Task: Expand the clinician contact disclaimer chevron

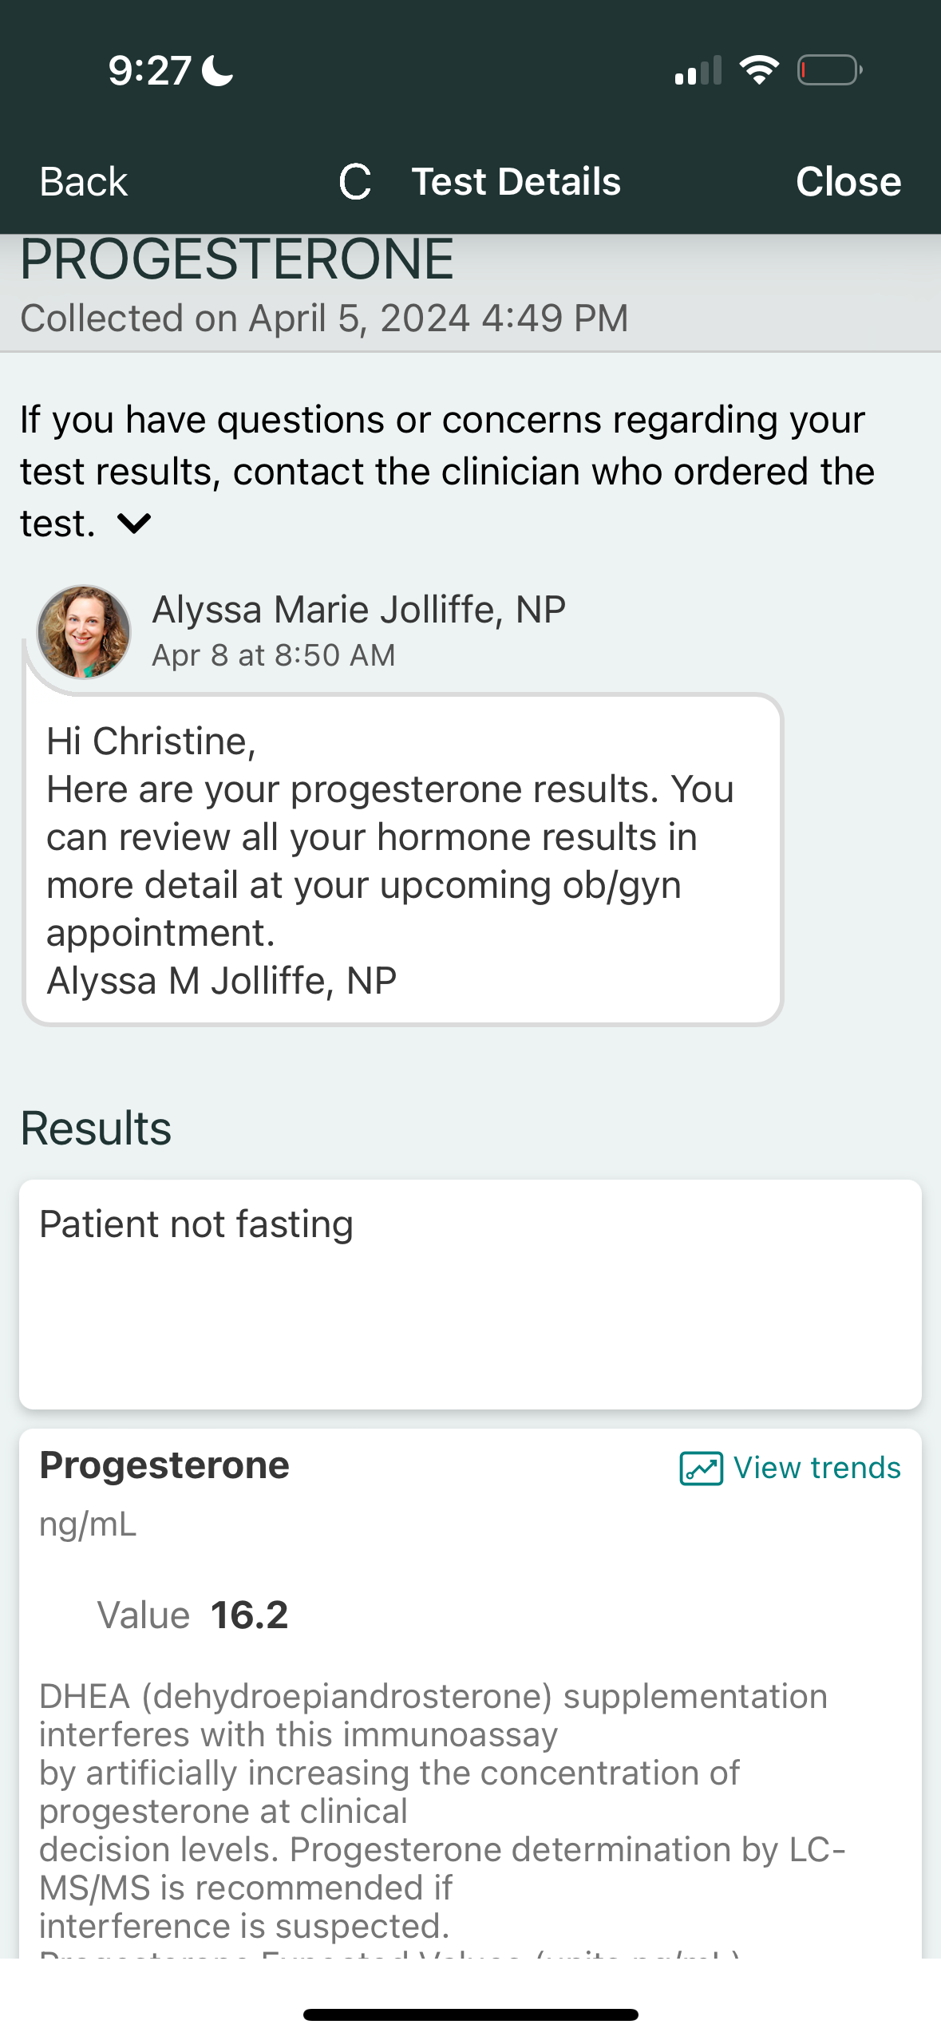Action: tap(134, 524)
